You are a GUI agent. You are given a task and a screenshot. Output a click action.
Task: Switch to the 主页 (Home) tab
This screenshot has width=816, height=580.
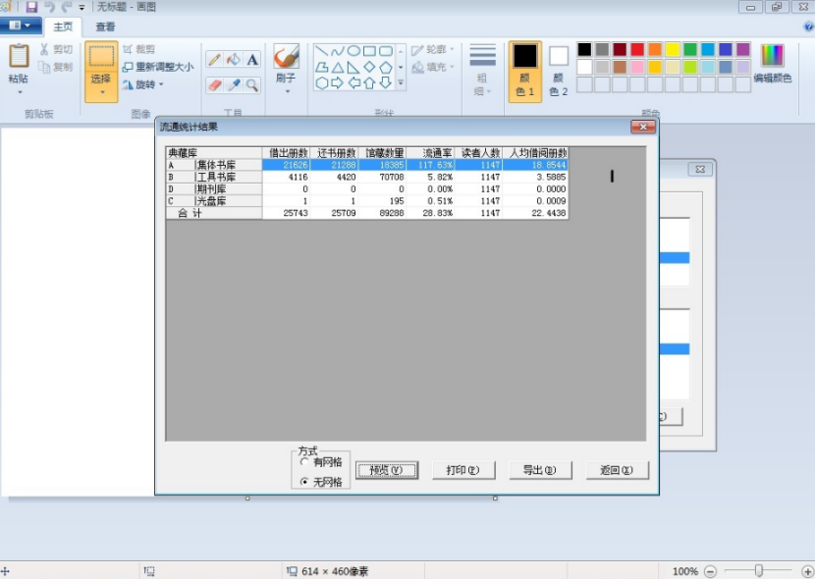(63, 27)
